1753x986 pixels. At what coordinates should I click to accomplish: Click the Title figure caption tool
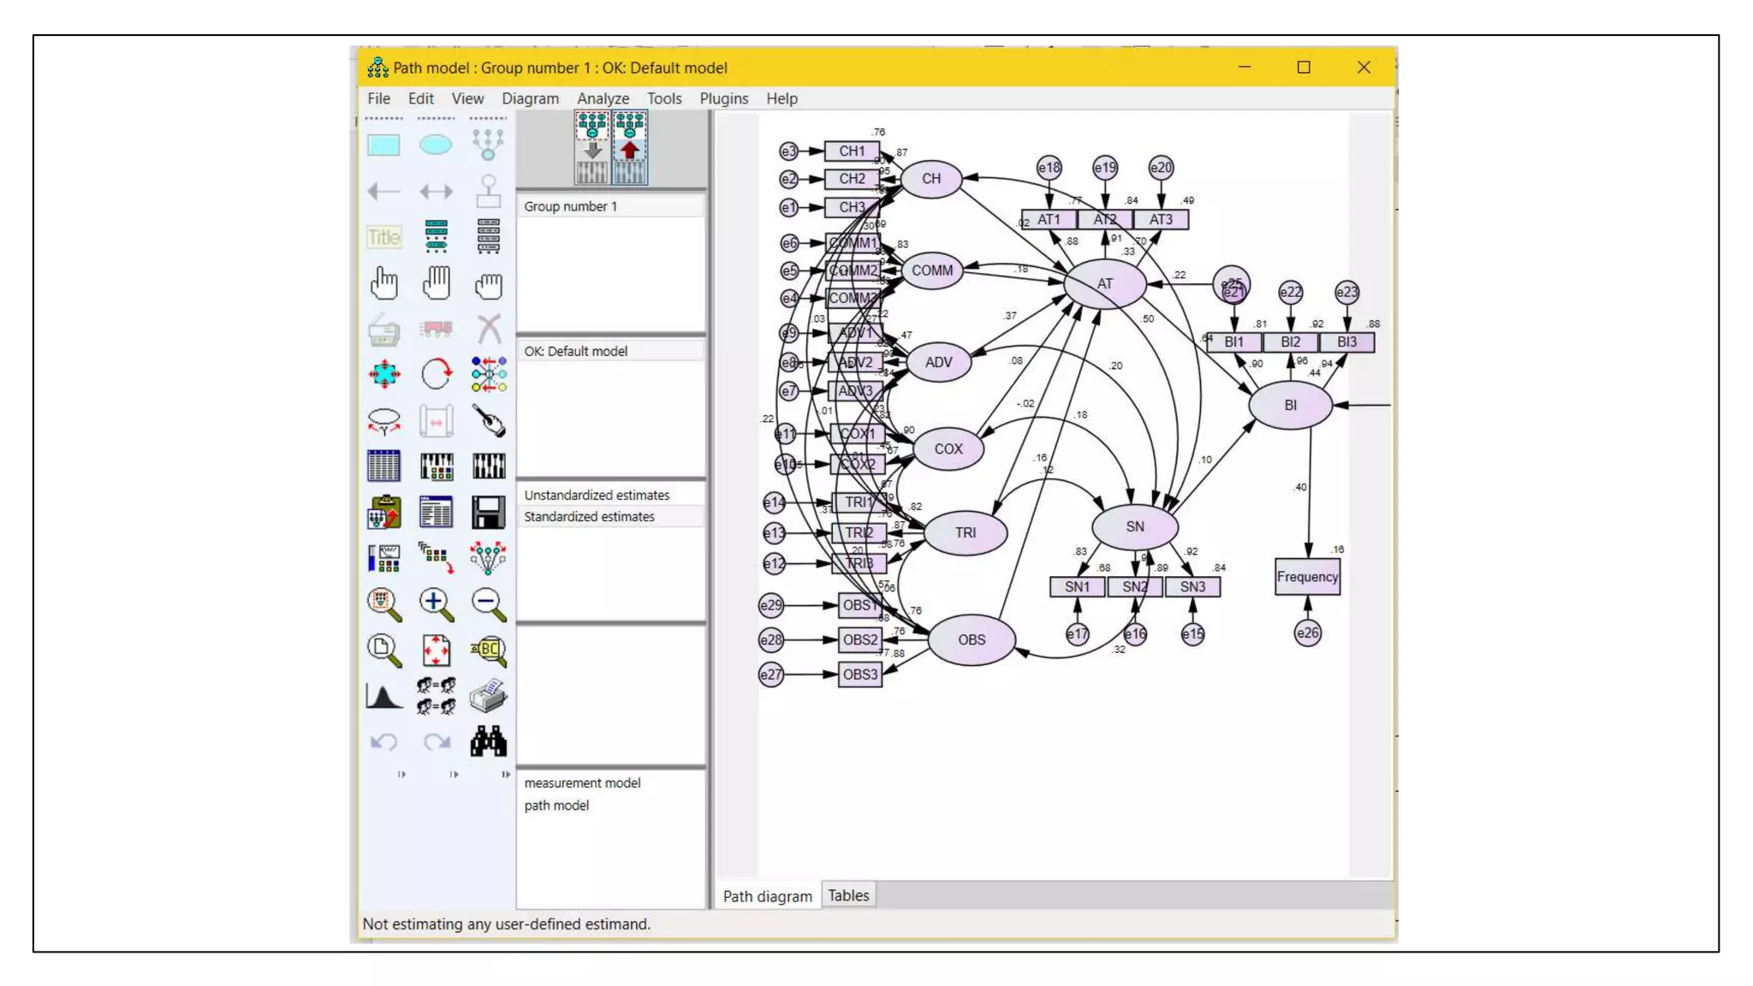[x=383, y=237]
